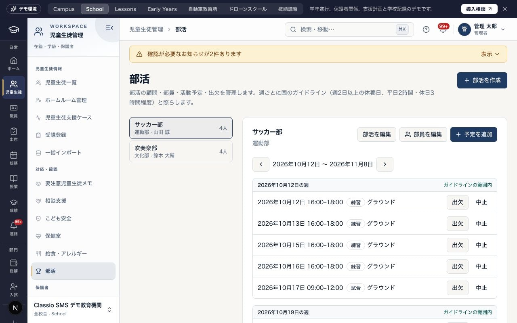517x323 pixels.
Task: Open ホームルーム管理 in the sidebar
Action: point(73,100)
